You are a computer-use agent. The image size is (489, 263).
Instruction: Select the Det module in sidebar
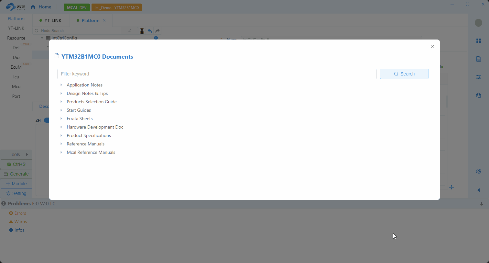(16, 48)
